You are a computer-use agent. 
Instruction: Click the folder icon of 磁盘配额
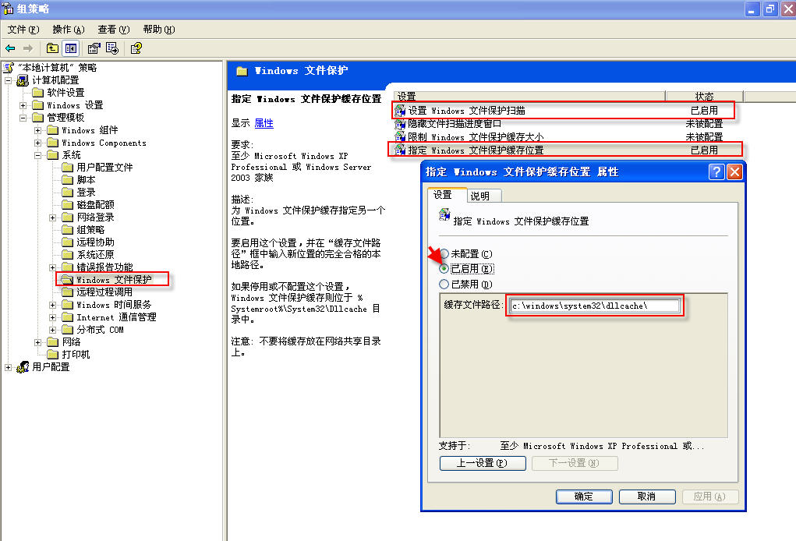pyautogui.click(x=68, y=204)
